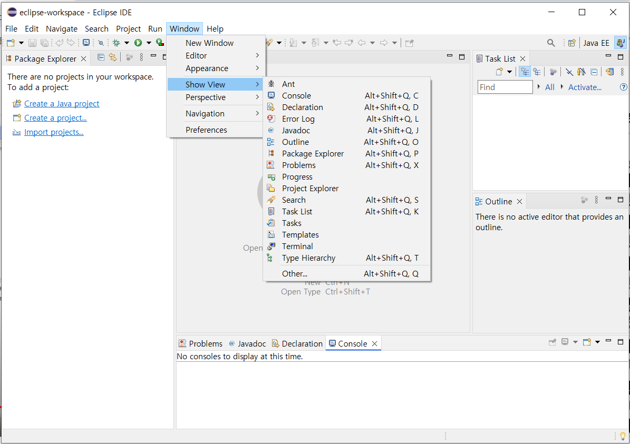Switch to the Problems tab
Viewport: 630px width, 444px height.
pos(200,343)
